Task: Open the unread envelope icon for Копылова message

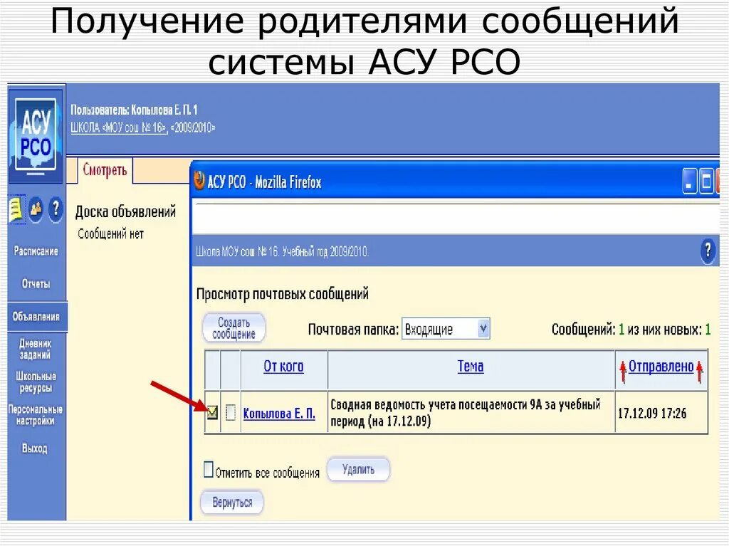Action: [212, 412]
